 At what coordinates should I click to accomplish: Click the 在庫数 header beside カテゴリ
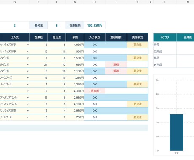coord(185,37)
